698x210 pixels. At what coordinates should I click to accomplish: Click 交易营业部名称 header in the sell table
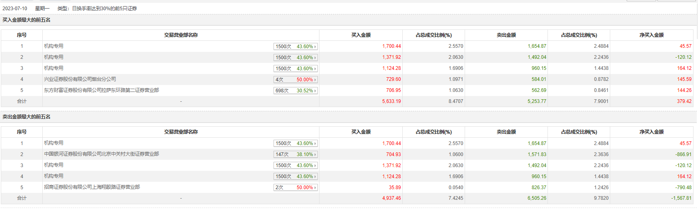click(x=181, y=132)
